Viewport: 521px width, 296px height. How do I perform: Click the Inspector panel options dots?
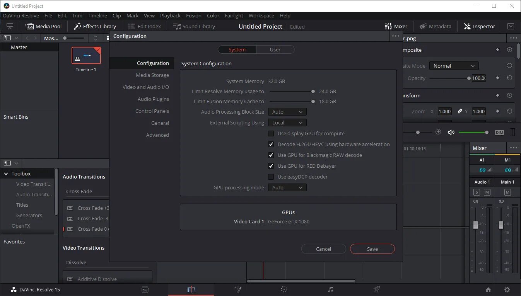(513, 38)
